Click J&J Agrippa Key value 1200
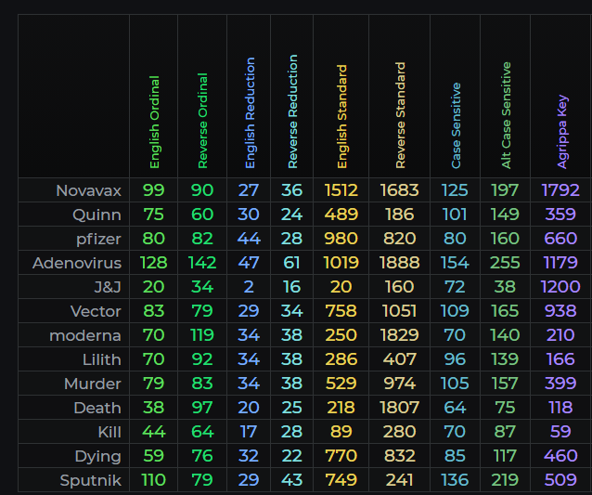 tap(560, 287)
